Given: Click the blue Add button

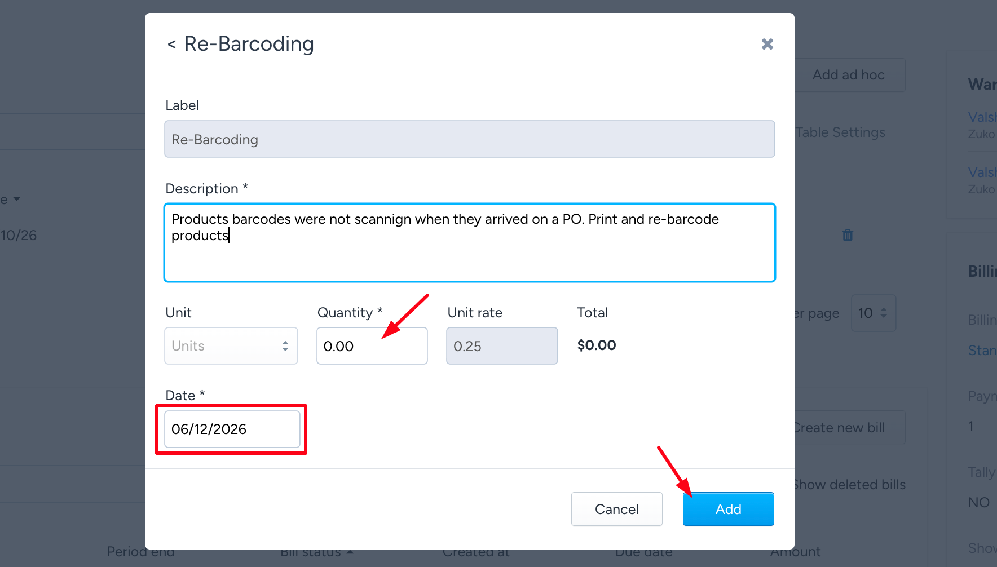Looking at the screenshot, I should (x=729, y=509).
